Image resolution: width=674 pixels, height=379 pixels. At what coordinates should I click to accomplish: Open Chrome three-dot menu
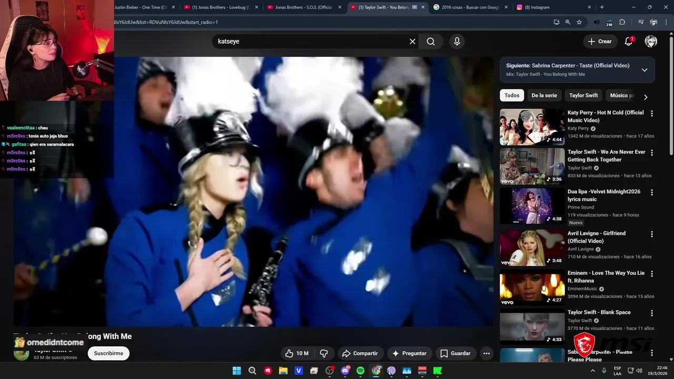pos(667,22)
